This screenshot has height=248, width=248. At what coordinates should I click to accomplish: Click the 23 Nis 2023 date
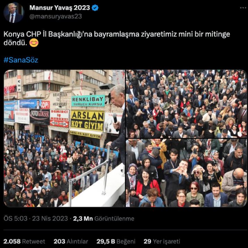[50, 218]
